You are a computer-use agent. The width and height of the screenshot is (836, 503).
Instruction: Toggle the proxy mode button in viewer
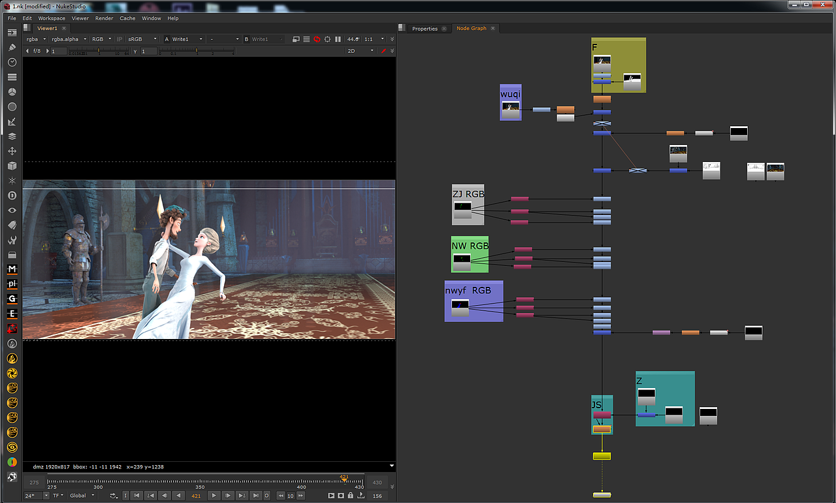295,39
